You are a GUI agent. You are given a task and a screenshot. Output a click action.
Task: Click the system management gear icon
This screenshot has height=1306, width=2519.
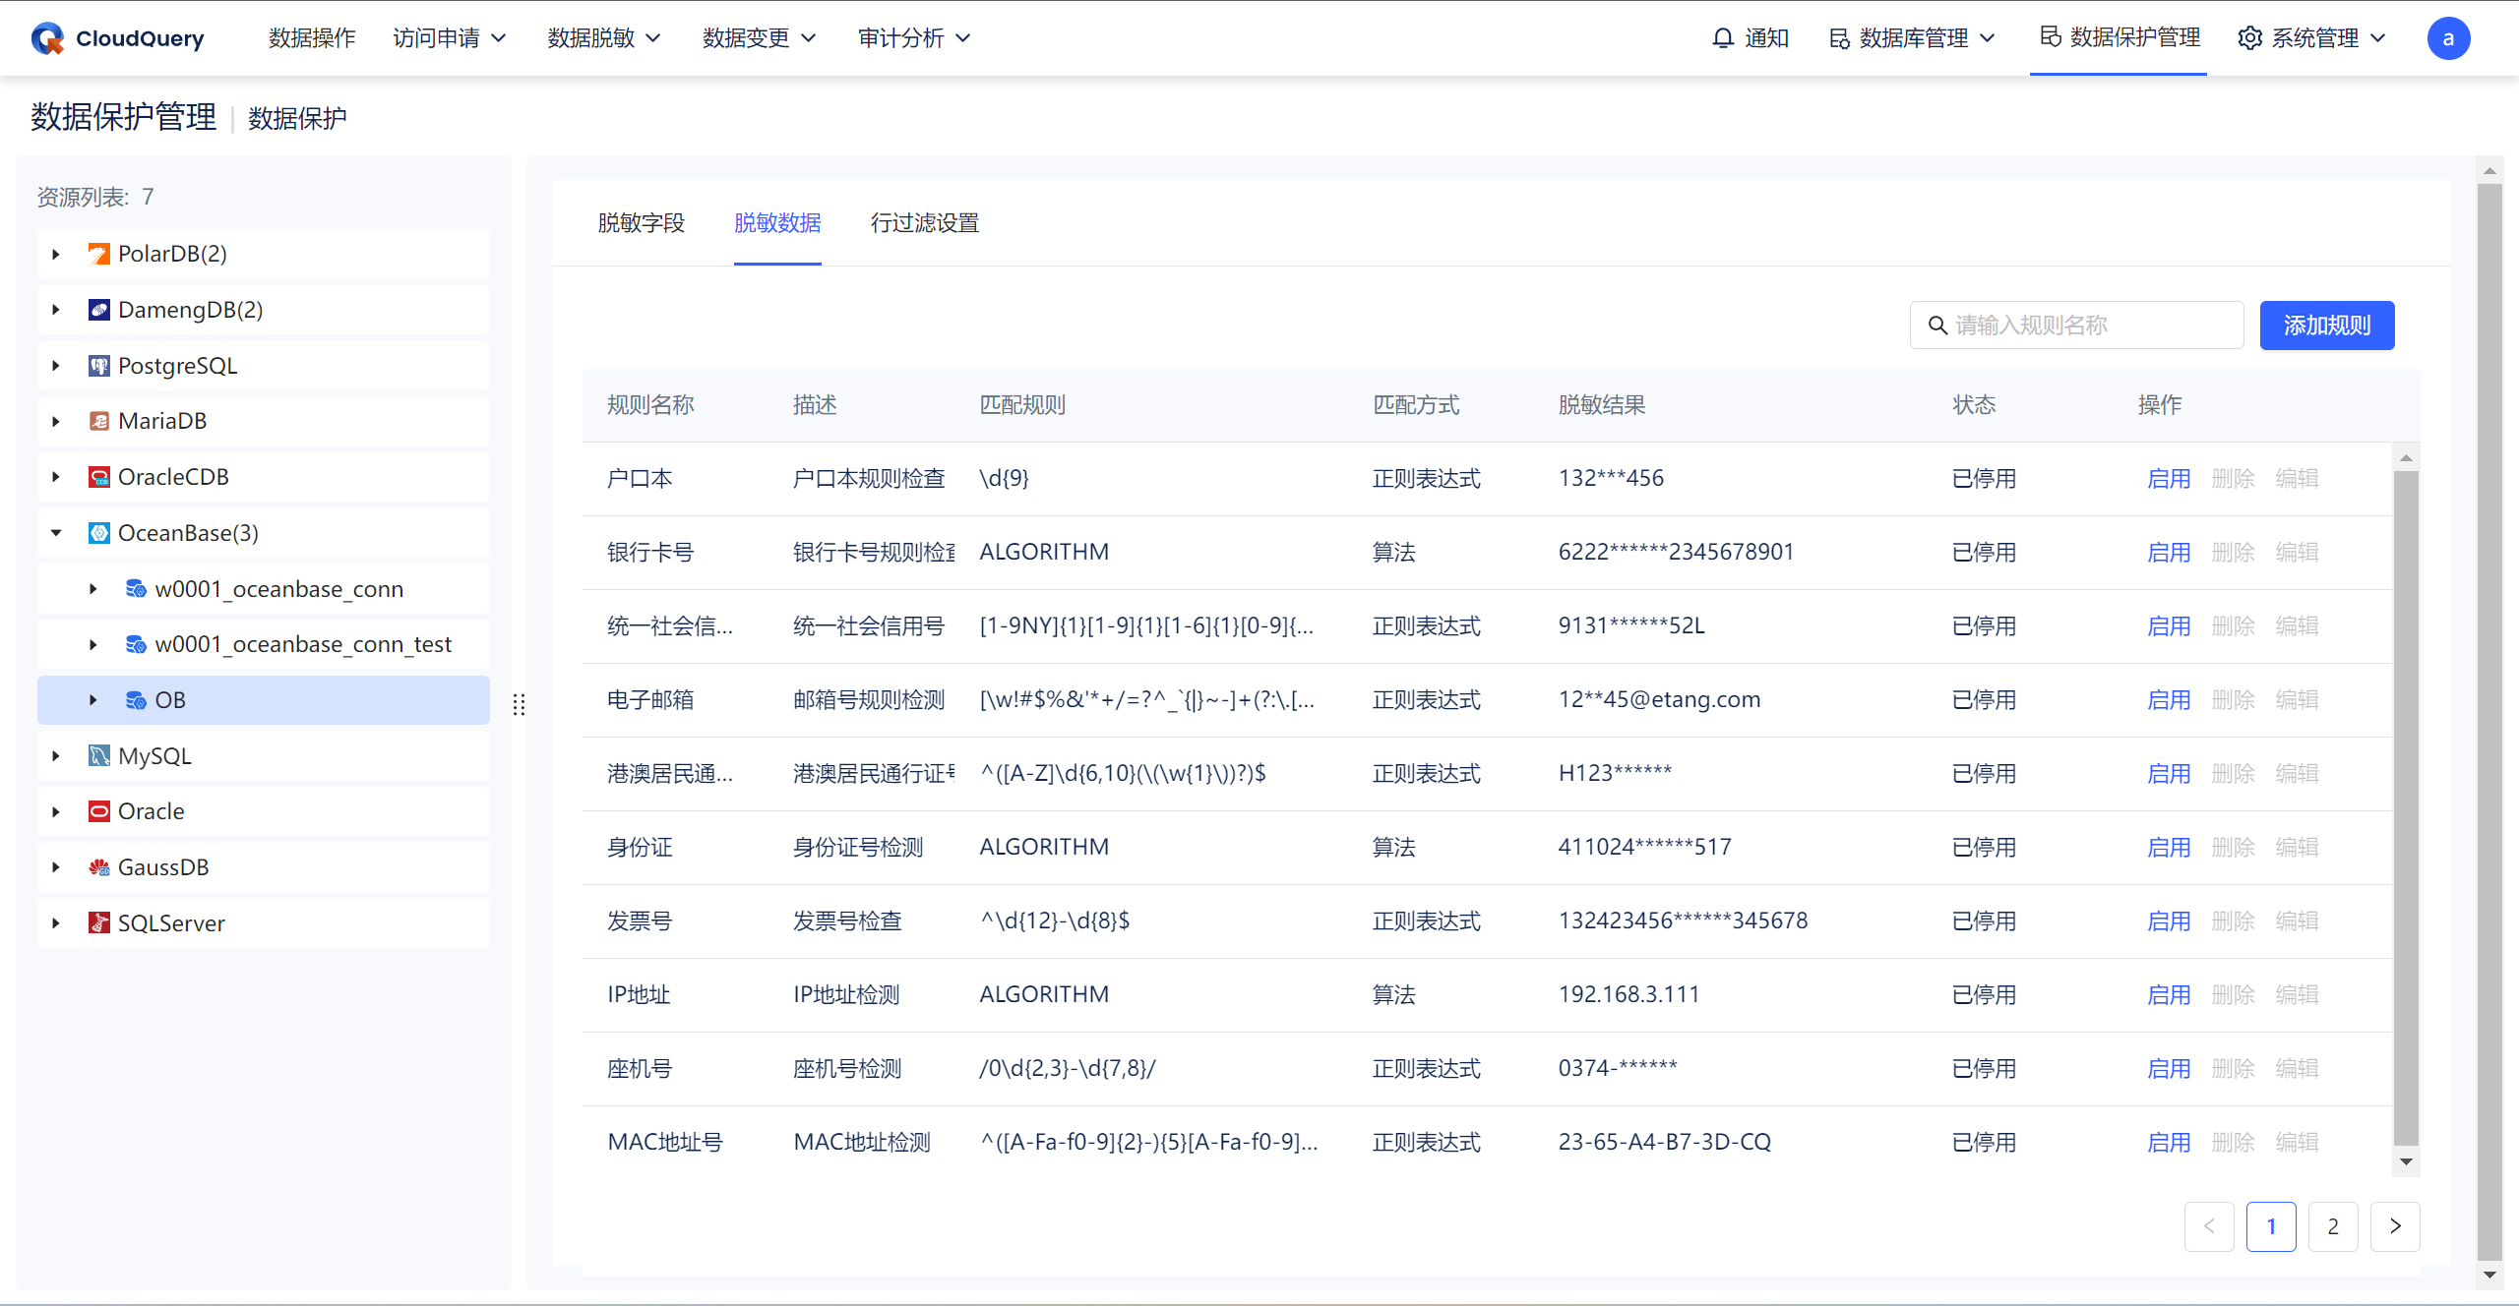click(2249, 38)
